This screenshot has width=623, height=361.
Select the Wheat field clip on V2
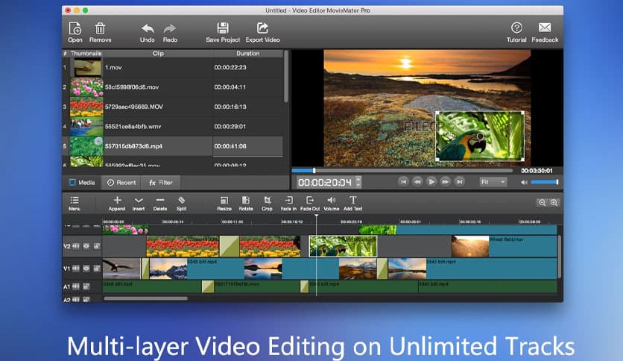(504, 246)
